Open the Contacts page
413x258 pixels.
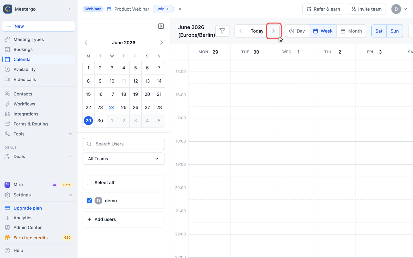pyautogui.click(x=38, y=94)
